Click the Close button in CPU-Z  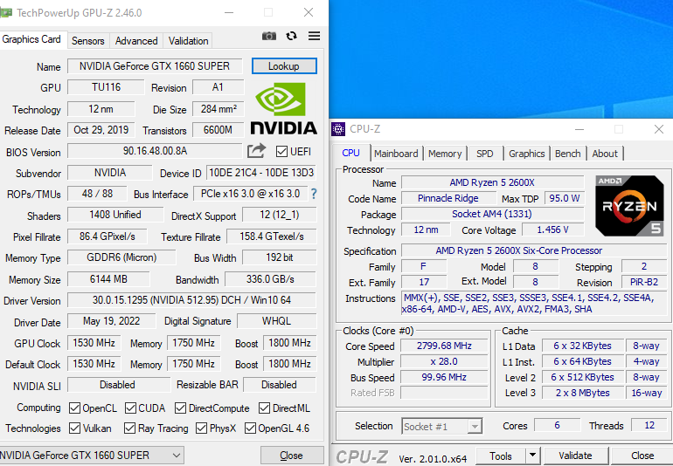click(642, 456)
